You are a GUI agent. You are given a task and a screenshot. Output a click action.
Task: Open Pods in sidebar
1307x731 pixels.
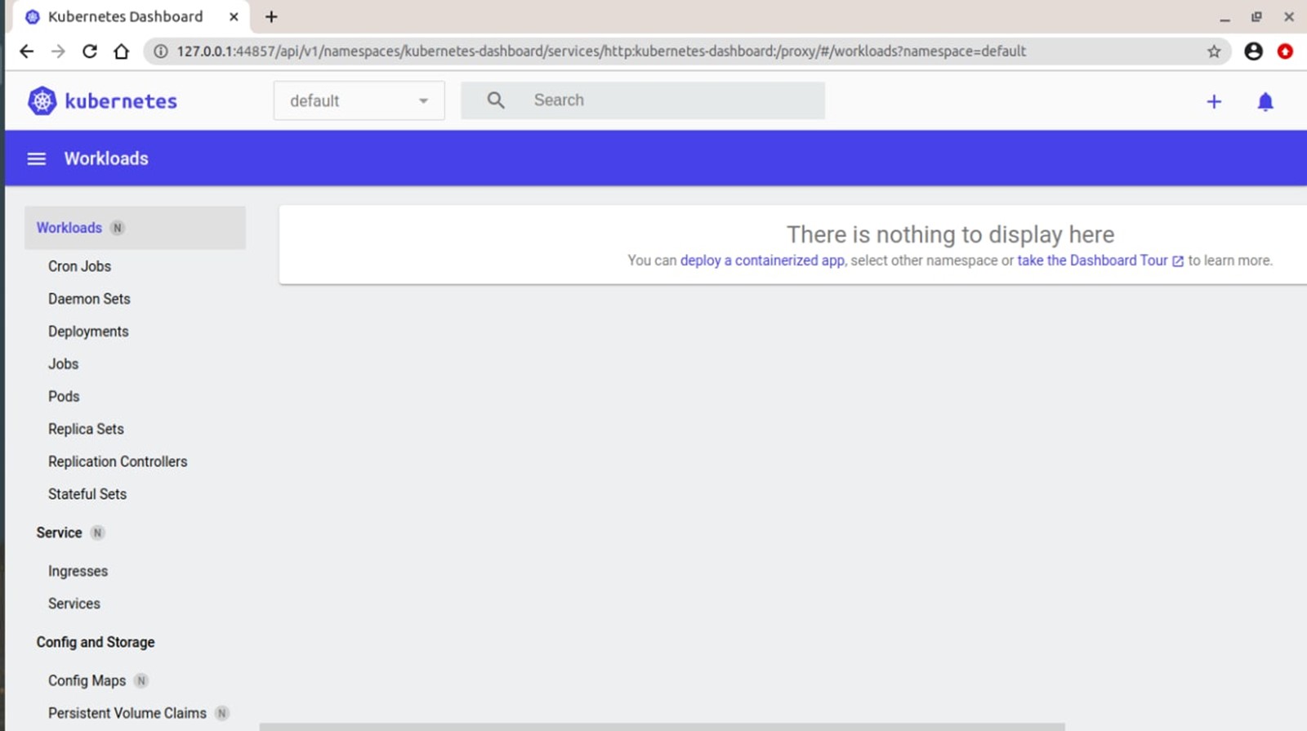[x=64, y=397]
